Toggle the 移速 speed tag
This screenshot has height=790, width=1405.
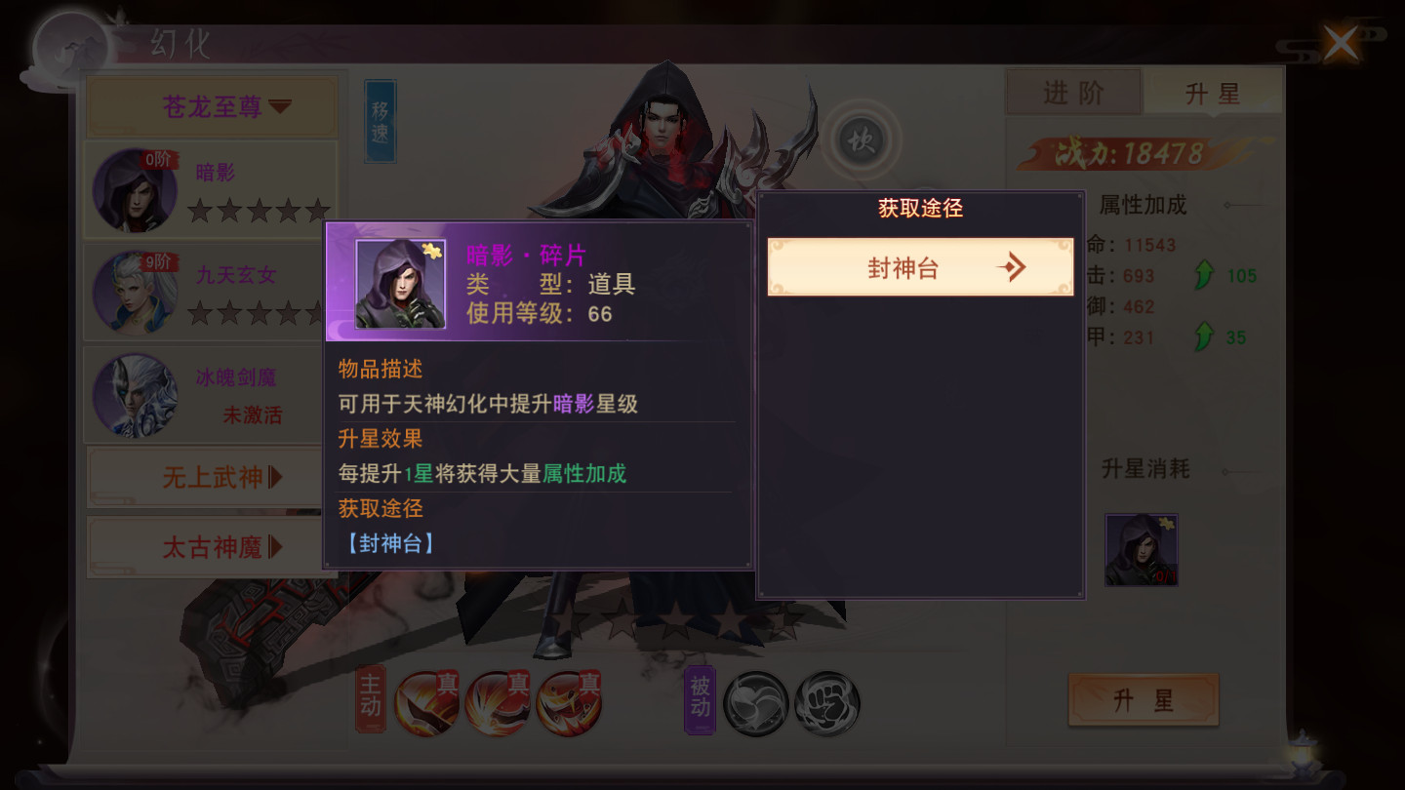pyautogui.click(x=380, y=121)
